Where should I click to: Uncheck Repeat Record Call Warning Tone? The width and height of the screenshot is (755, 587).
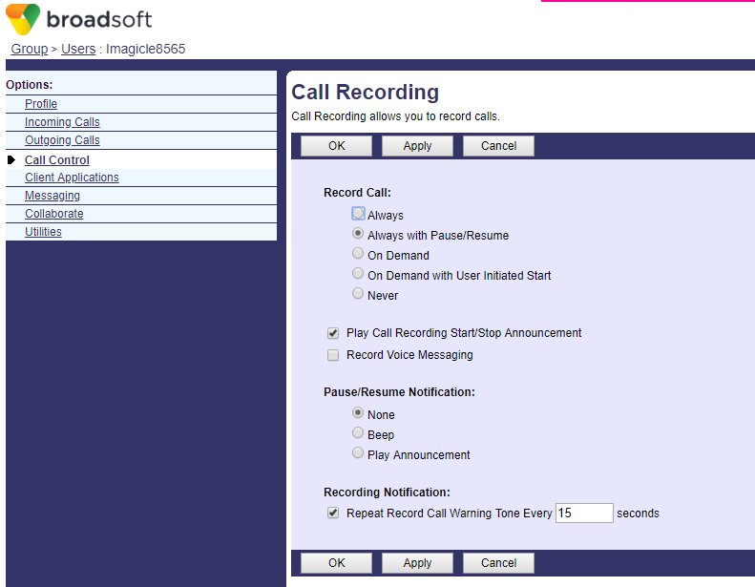pos(333,513)
